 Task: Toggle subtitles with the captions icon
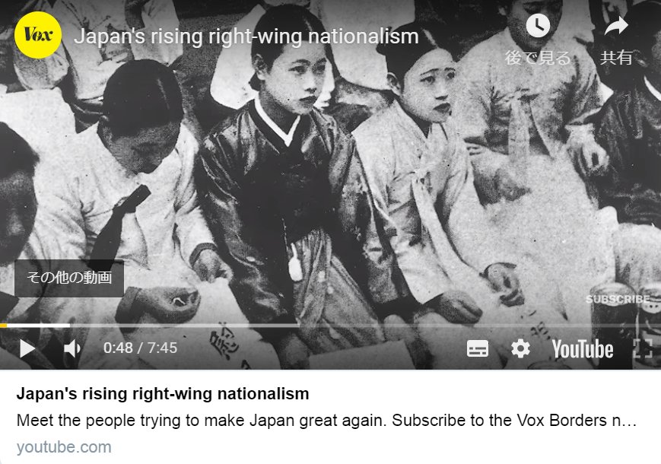pos(478,348)
